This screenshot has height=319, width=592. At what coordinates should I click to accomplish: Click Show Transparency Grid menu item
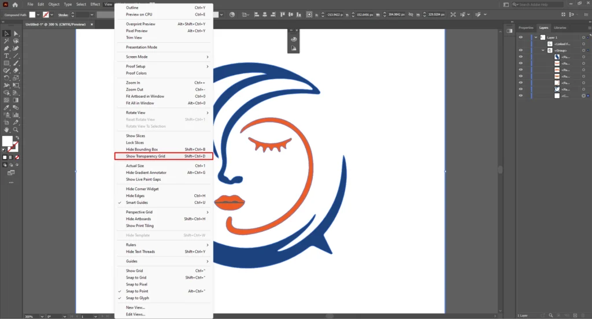164,156
